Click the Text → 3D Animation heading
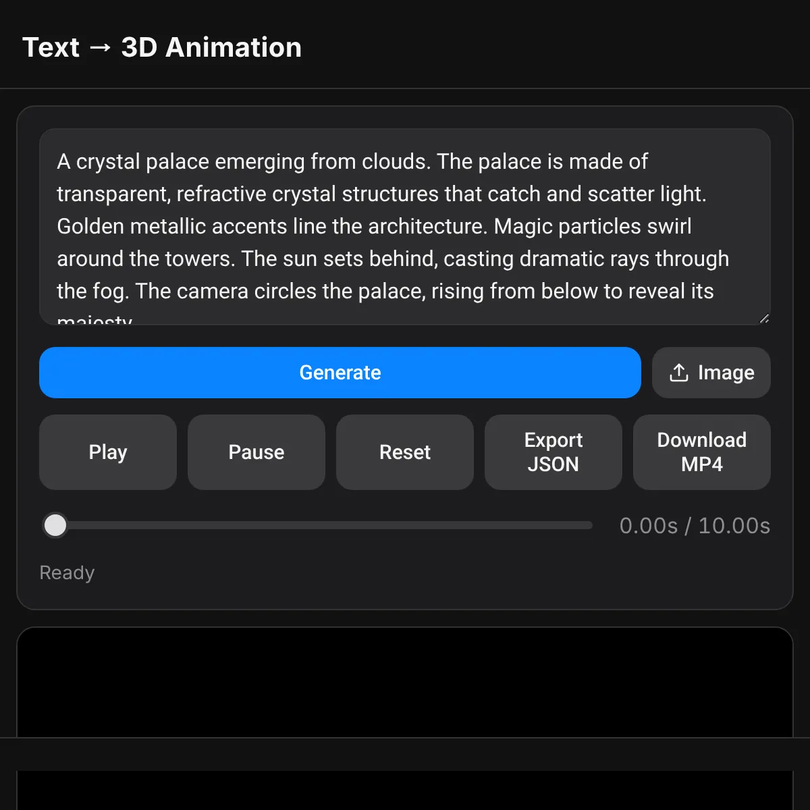This screenshot has height=810, width=810. tap(162, 47)
